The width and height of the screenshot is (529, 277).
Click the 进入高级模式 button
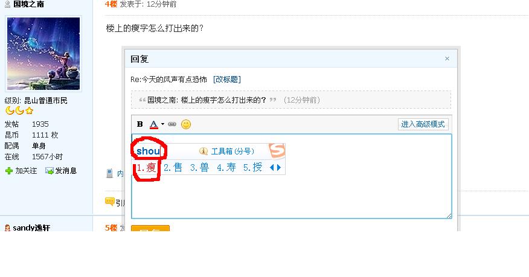coord(423,124)
